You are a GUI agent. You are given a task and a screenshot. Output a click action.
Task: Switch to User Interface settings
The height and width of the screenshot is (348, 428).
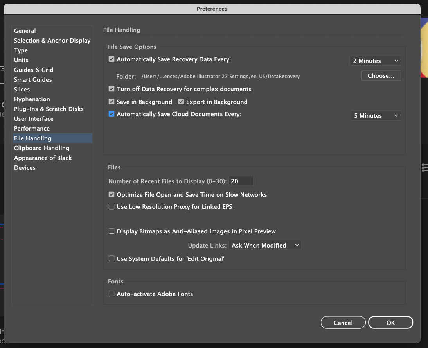pos(34,118)
